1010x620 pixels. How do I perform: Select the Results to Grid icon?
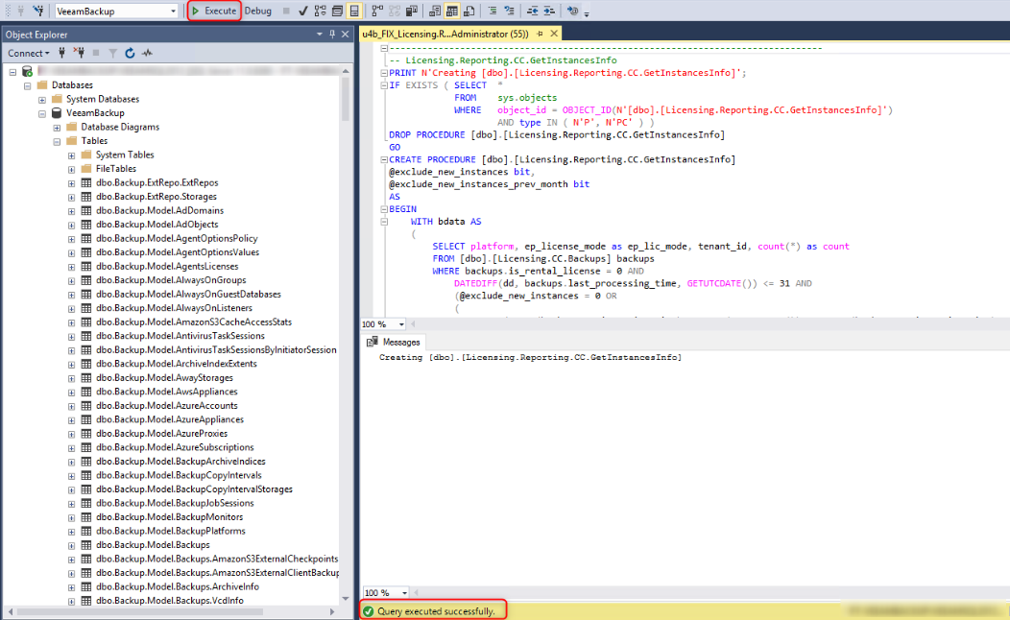point(451,11)
